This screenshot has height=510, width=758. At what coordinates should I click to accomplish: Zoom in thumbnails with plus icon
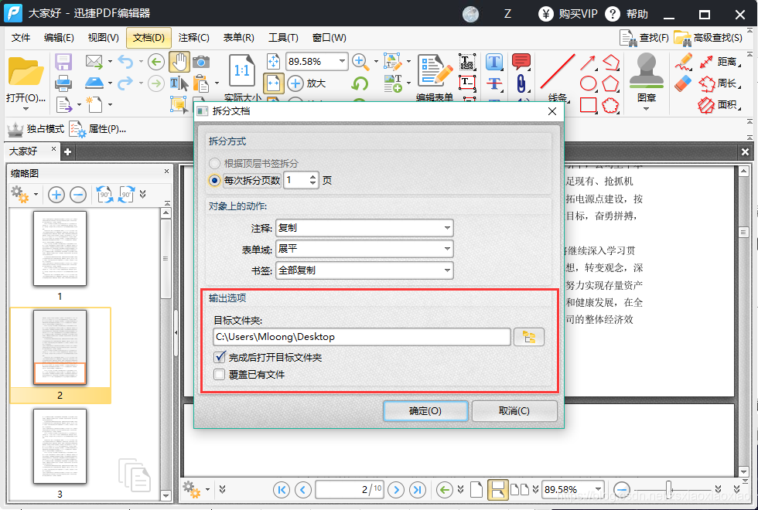pyautogui.click(x=56, y=195)
